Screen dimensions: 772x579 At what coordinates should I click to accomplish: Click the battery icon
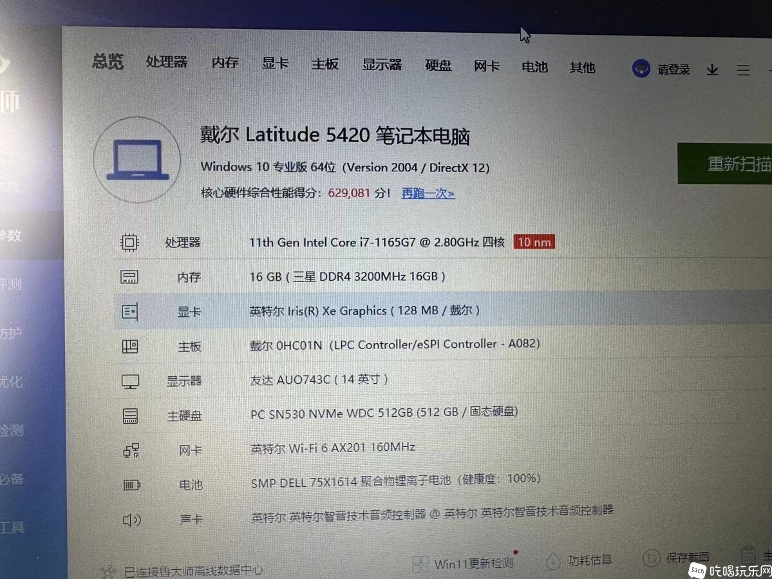(131, 485)
